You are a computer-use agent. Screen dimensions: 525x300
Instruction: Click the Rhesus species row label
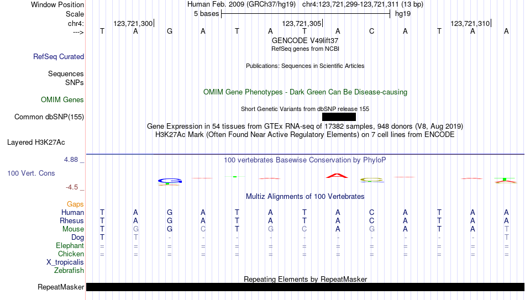tap(72, 221)
